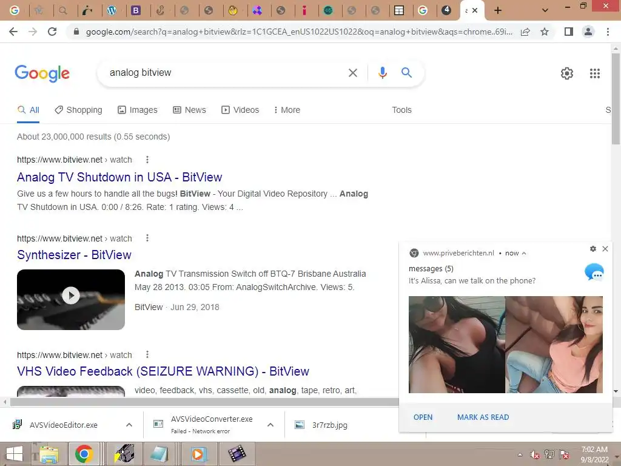Show hidden system tray icons
Screen dimensions: 621x466
[x=520, y=455]
